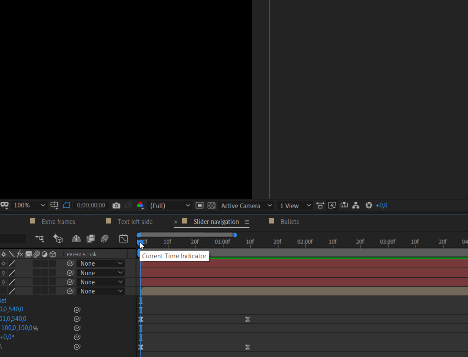468x357 pixels.
Task: Click the 0;00;00;00 current time display
Action: [x=91, y=206]
